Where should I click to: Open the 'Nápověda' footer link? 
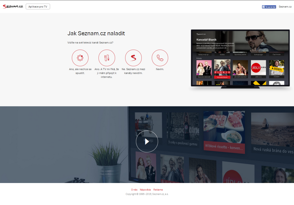point(145,190)
